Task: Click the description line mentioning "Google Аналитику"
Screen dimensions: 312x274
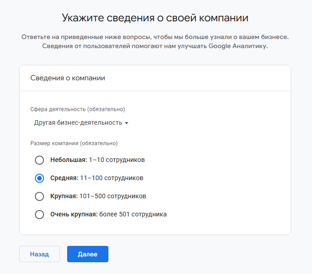Action: click(x=156, y=46)
